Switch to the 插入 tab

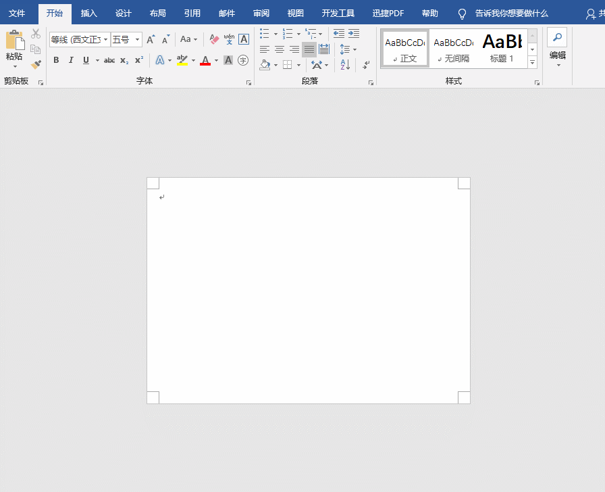[88, 13]
